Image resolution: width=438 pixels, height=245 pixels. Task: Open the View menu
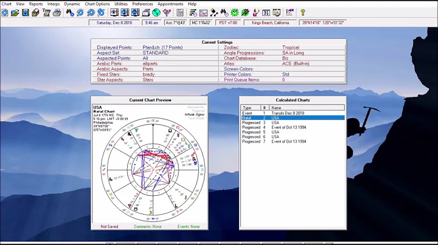[x=20, y=4]
